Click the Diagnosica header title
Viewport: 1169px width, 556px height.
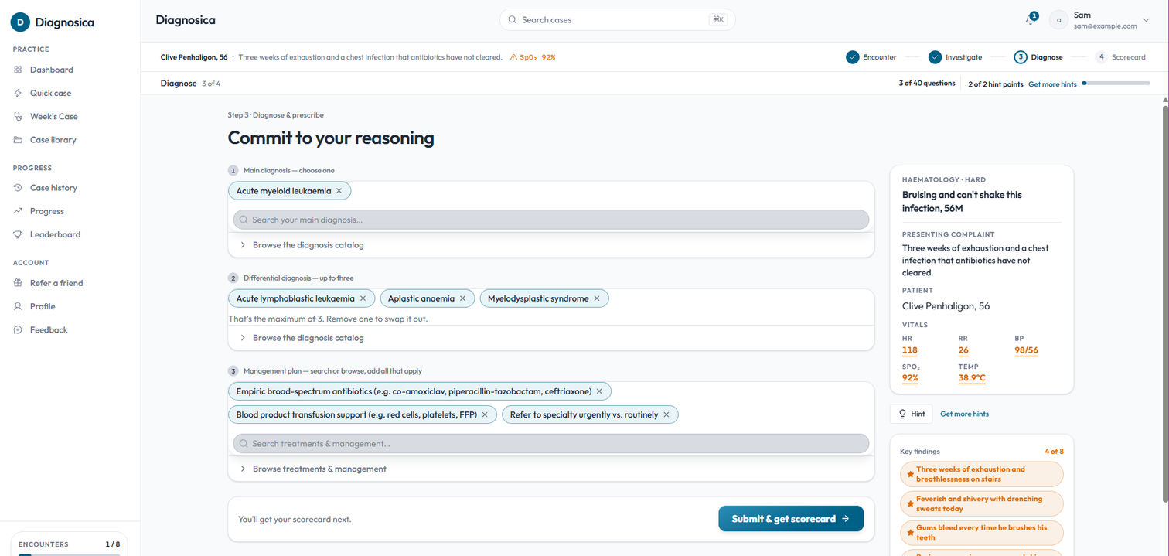pyautogui.click(x=186, y=20)
